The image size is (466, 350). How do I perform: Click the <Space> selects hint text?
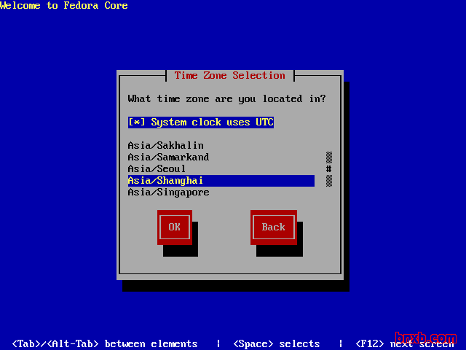pos(276,344)
